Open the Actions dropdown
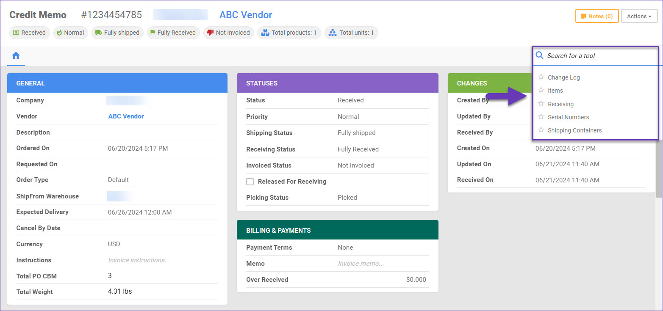663x311 pixels. (x=639, y=16)
